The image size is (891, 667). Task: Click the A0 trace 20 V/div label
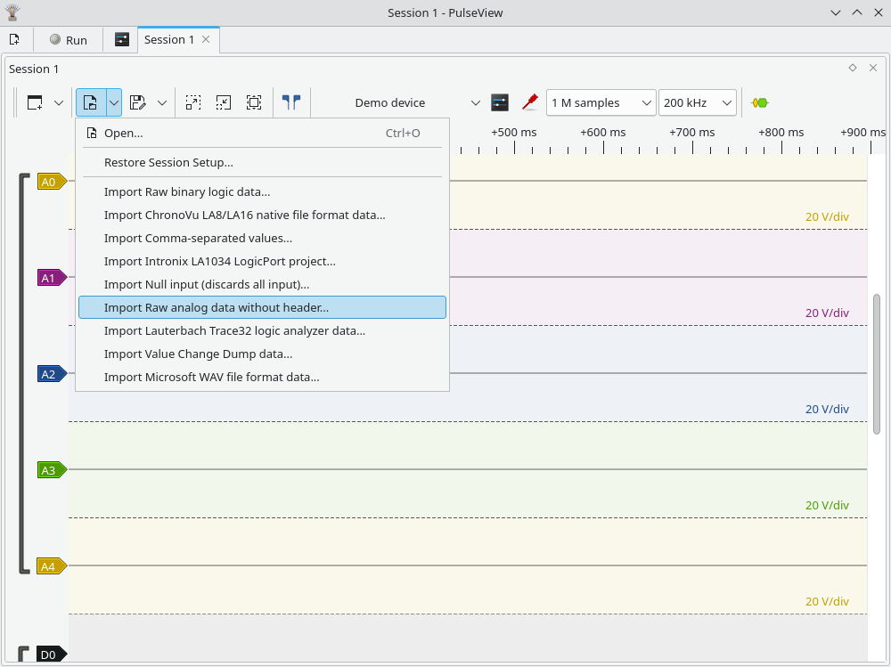tap(827, 216)
